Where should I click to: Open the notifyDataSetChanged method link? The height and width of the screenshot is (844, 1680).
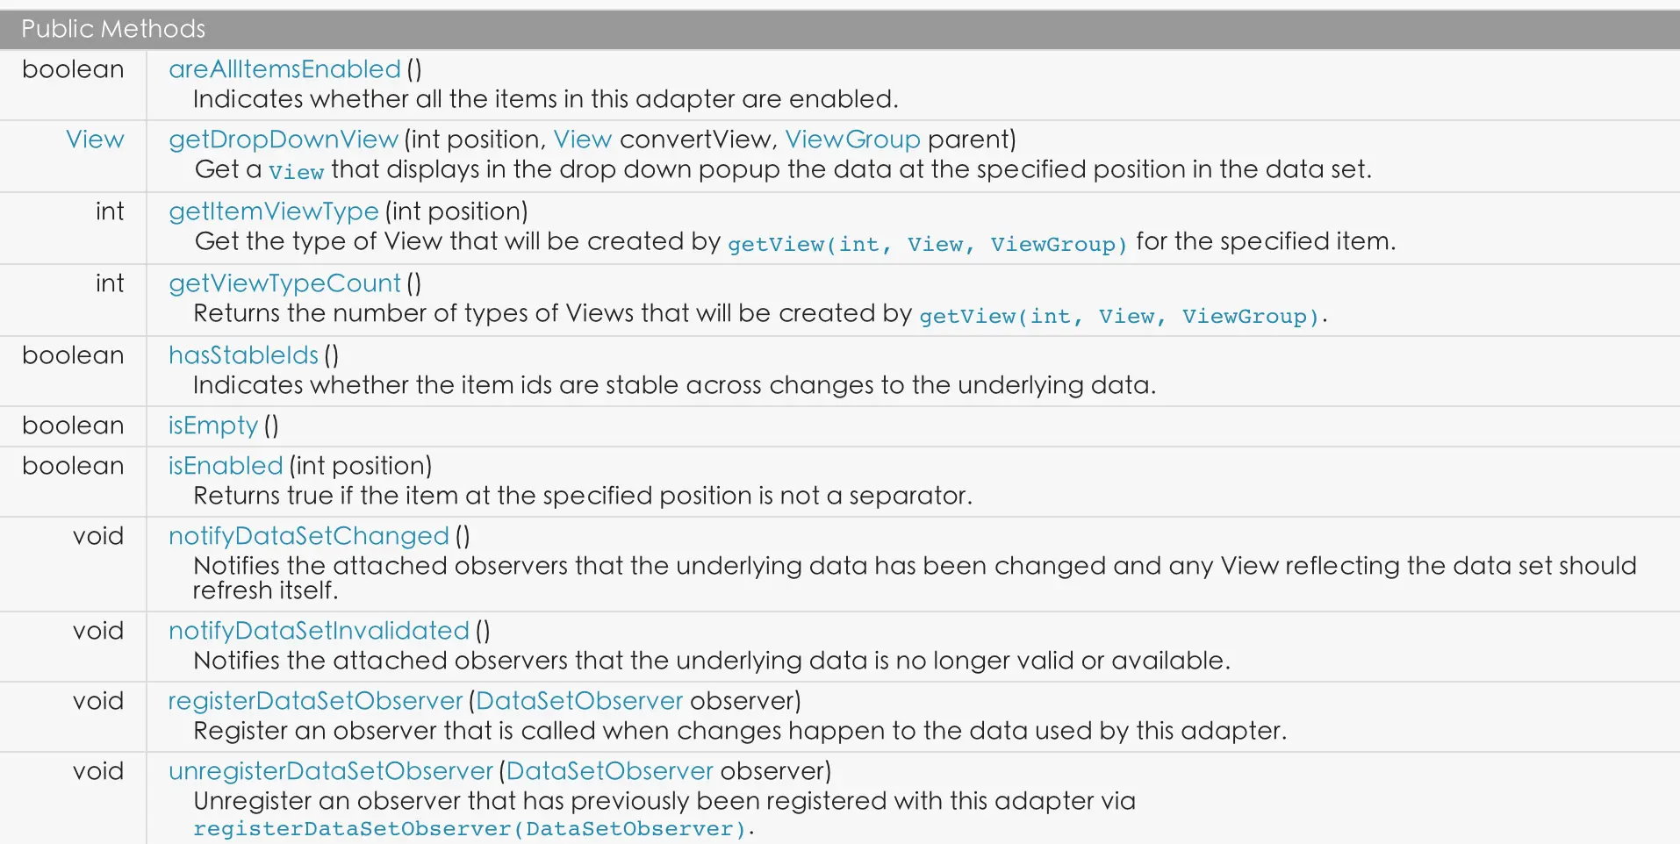[x=308, y=536]
